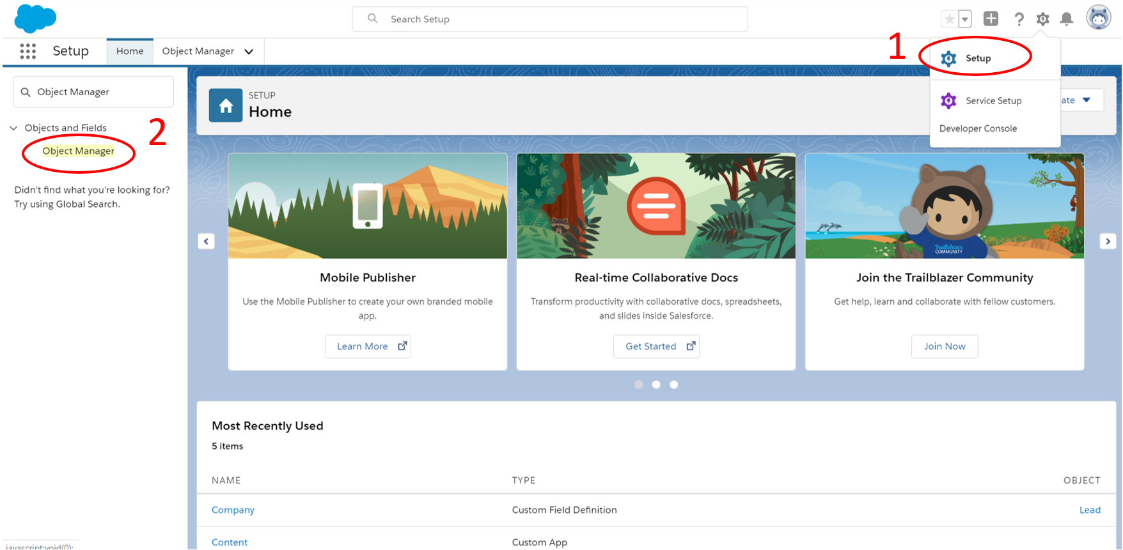1123x550 pixels.
Task: Click the Quick Find box with Object Manager
Action: point(93,92)
